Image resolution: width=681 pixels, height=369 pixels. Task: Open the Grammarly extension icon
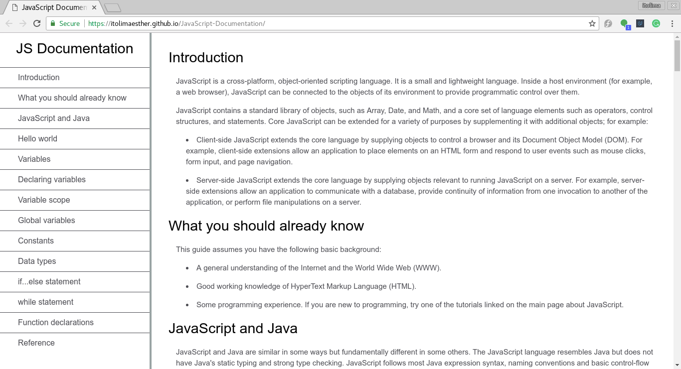[x=656, y=23]
